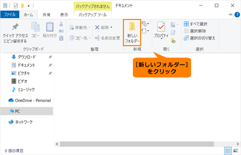Viewport: 241px width, 155px height.
Task: Click the Help question mark icon
Action: (237, 14)
